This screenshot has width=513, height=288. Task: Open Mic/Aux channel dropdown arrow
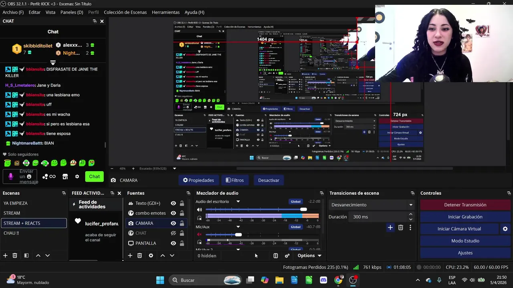point(238,227)
